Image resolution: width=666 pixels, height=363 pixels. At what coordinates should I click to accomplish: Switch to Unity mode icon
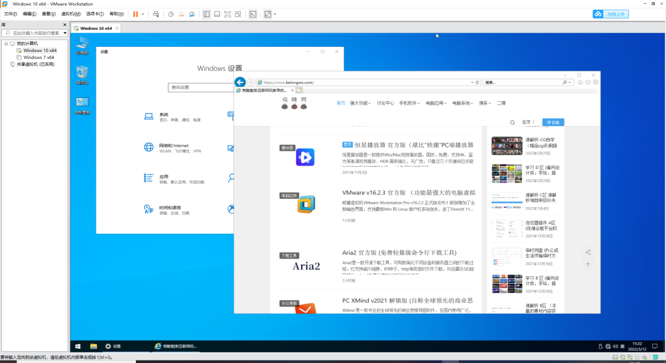tap(238, 14)
